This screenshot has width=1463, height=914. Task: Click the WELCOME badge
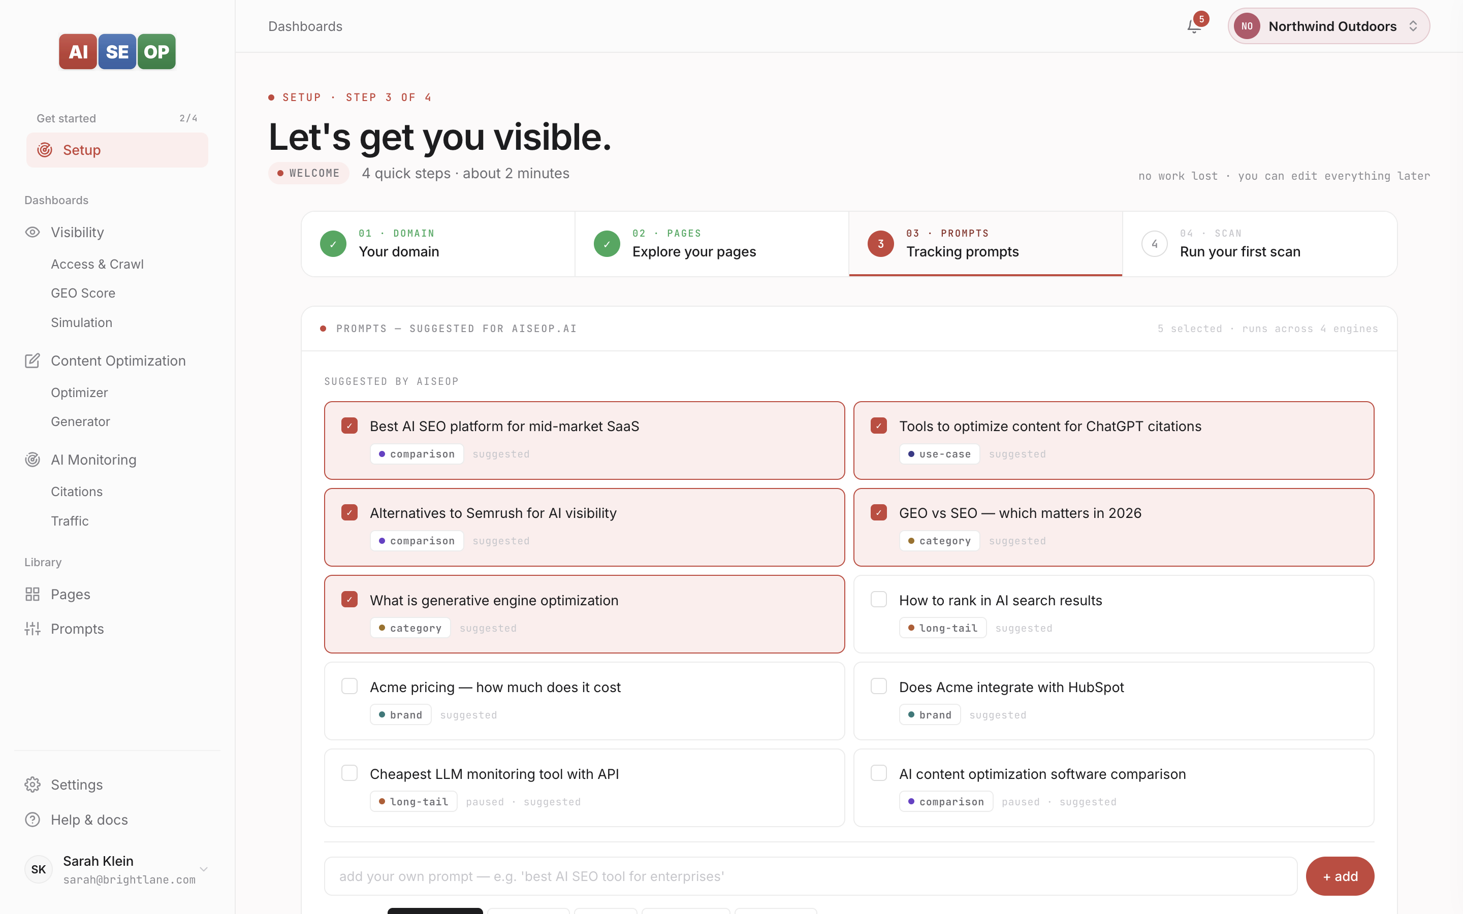[x=308, y=173]
